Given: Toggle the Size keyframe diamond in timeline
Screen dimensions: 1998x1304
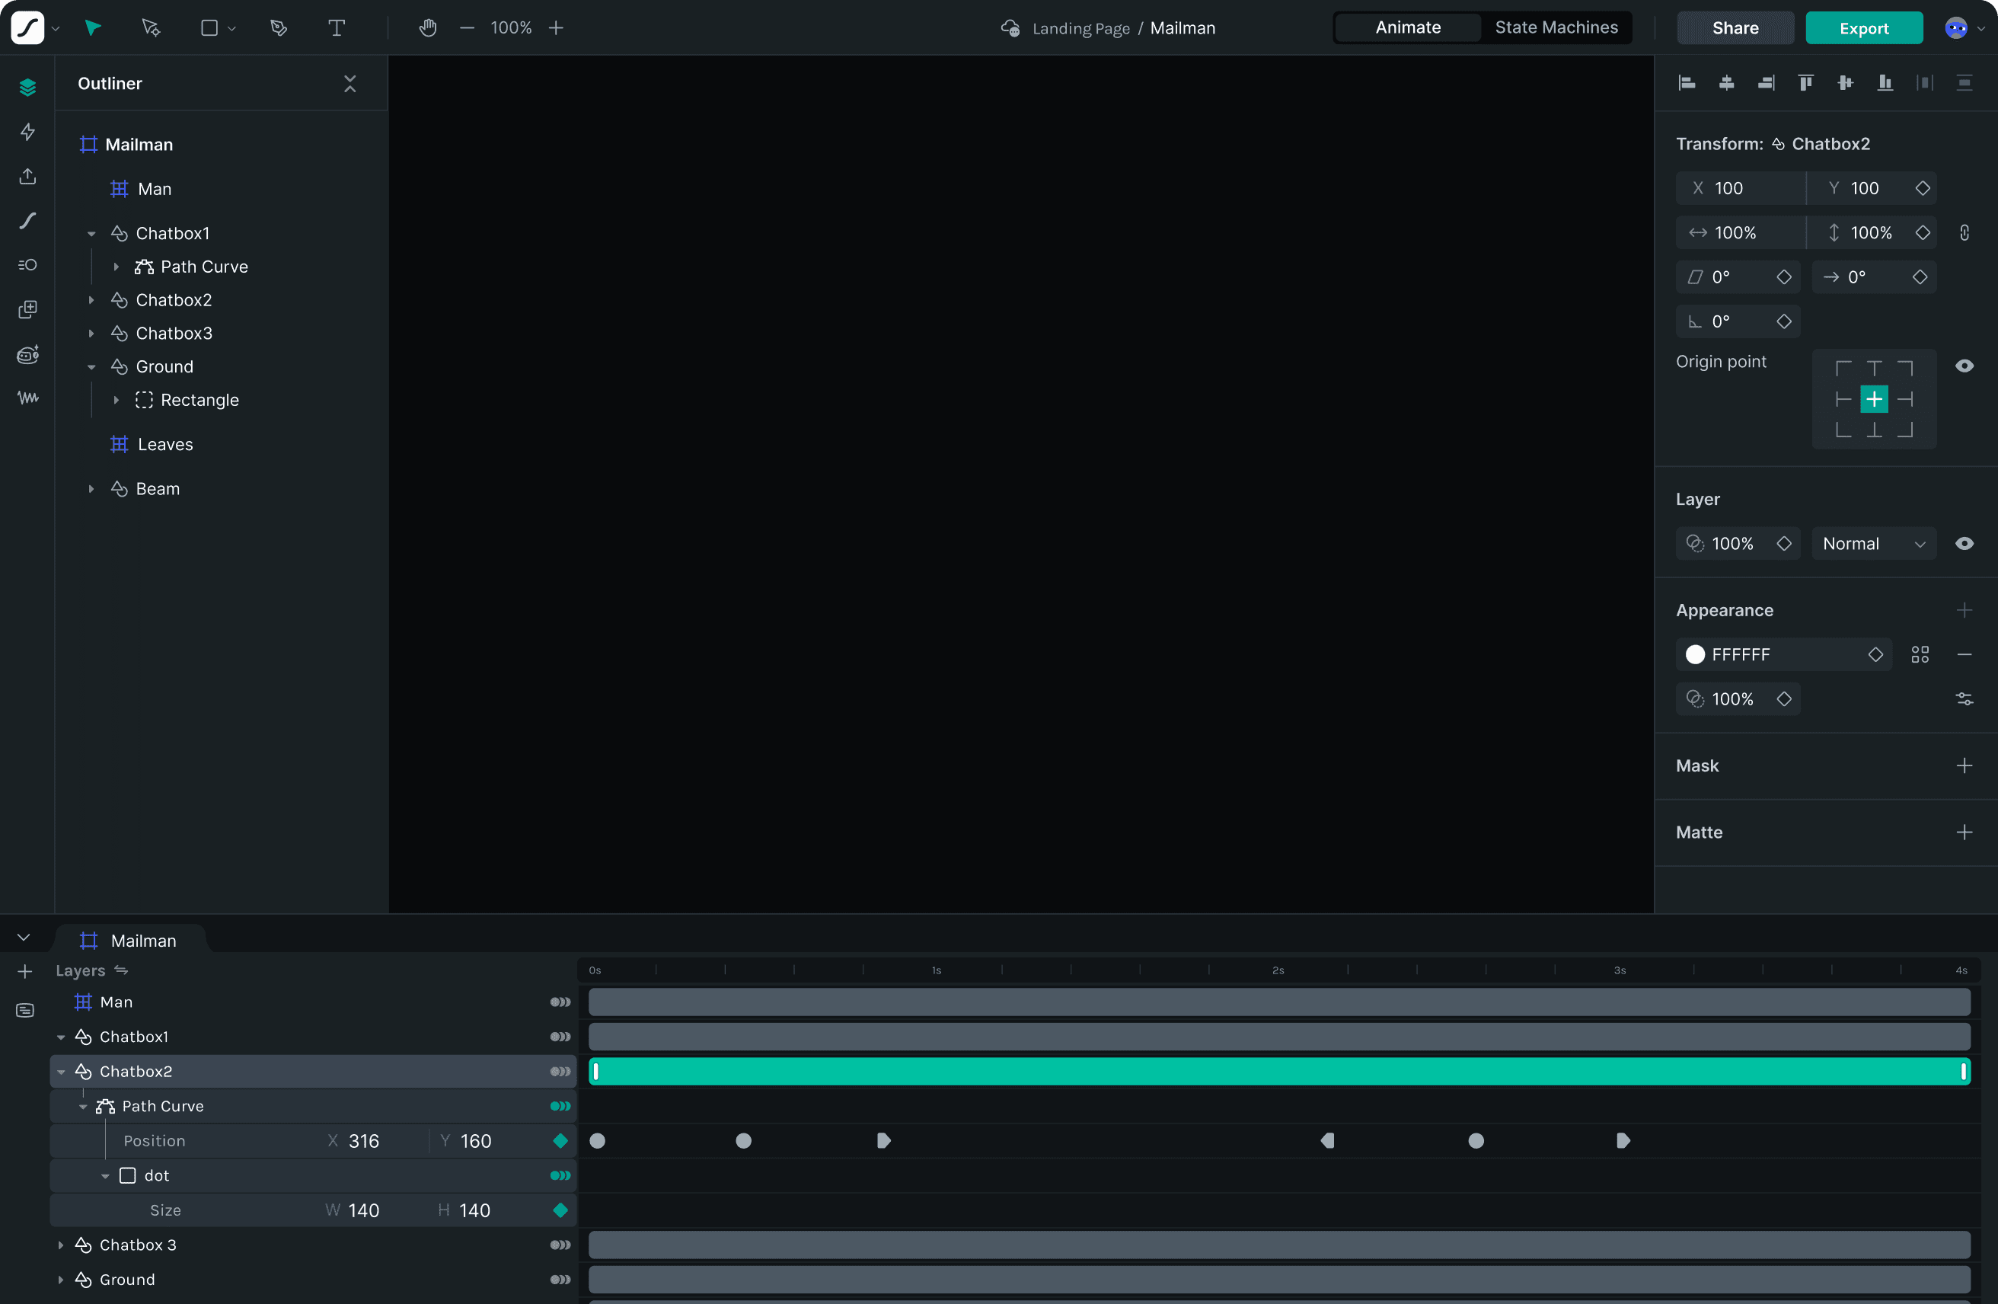Looking at the screenshot, I should pyautogui.click(x=560, y=1211).
